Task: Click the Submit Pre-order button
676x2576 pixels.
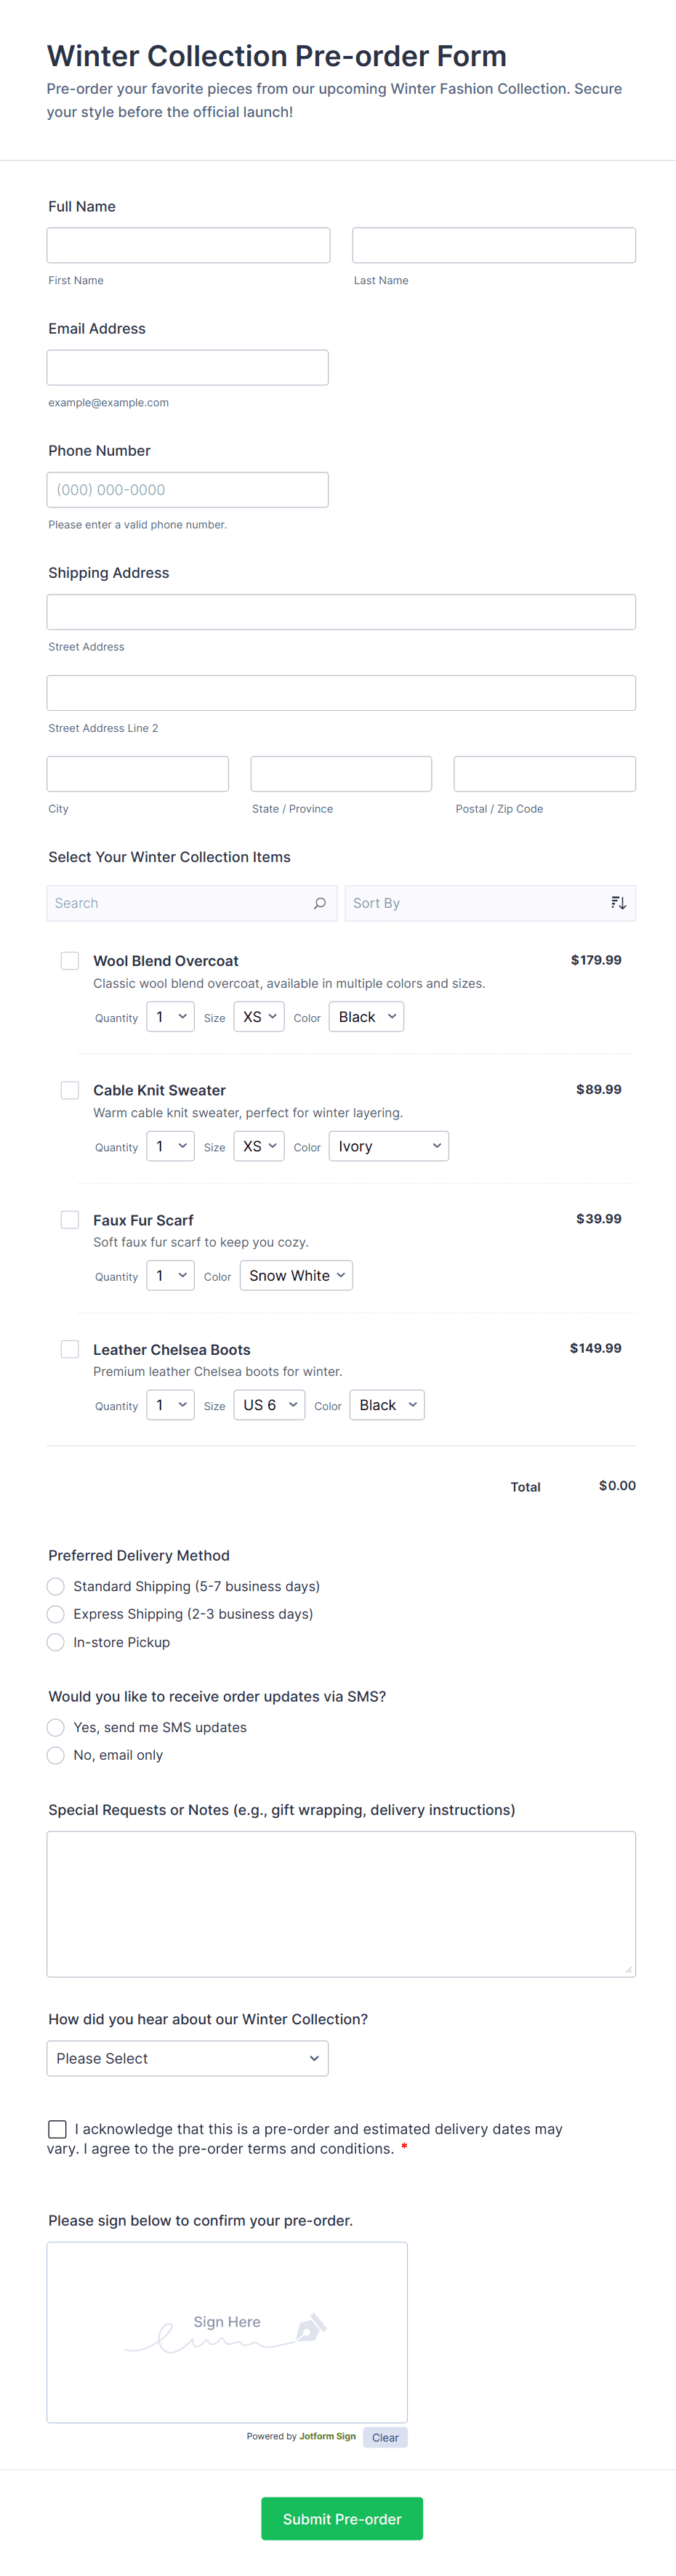Action: click(x=342, y=2518)
